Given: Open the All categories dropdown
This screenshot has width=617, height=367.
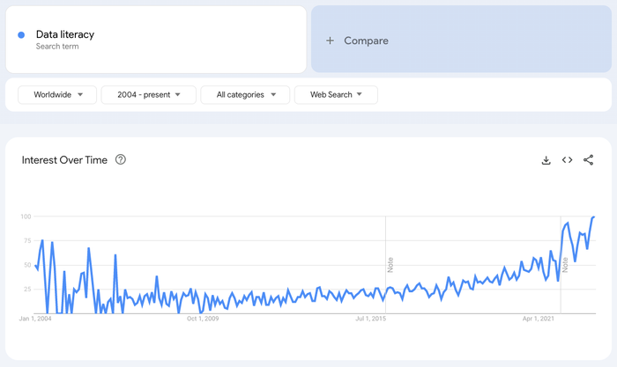Looking at the screenshot, I should coord(245,95).
